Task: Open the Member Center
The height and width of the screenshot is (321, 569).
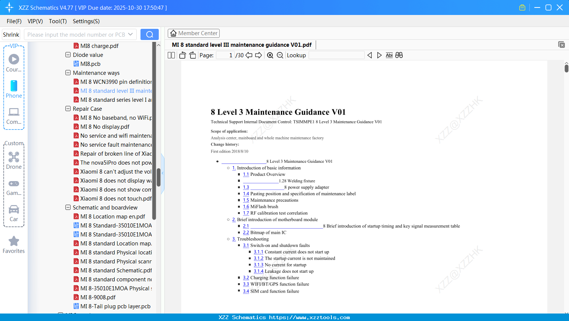Action: pyautogui.click(x=194, y=33)
